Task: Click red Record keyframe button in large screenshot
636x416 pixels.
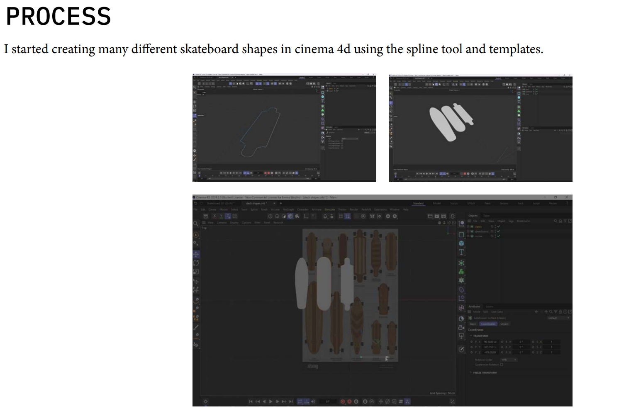Action: click(343, 401)
